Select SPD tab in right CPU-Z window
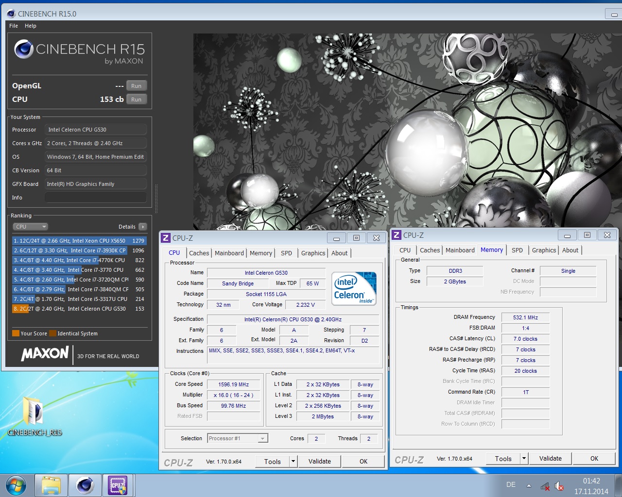This screenshot has width=622, height=497. pos(518,250)
